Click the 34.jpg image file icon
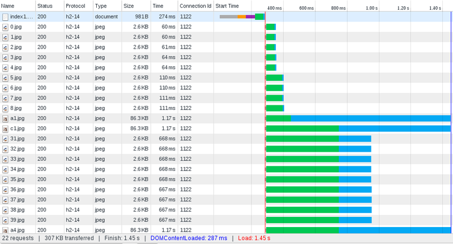Screen dimensions: 453x244 [5, 169]
